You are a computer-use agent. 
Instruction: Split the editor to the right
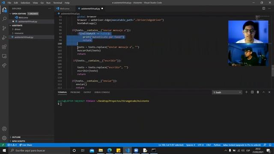264,9
